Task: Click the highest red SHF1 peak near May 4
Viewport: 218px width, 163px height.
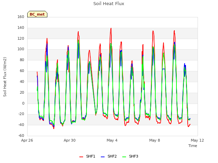Action: 111,28
